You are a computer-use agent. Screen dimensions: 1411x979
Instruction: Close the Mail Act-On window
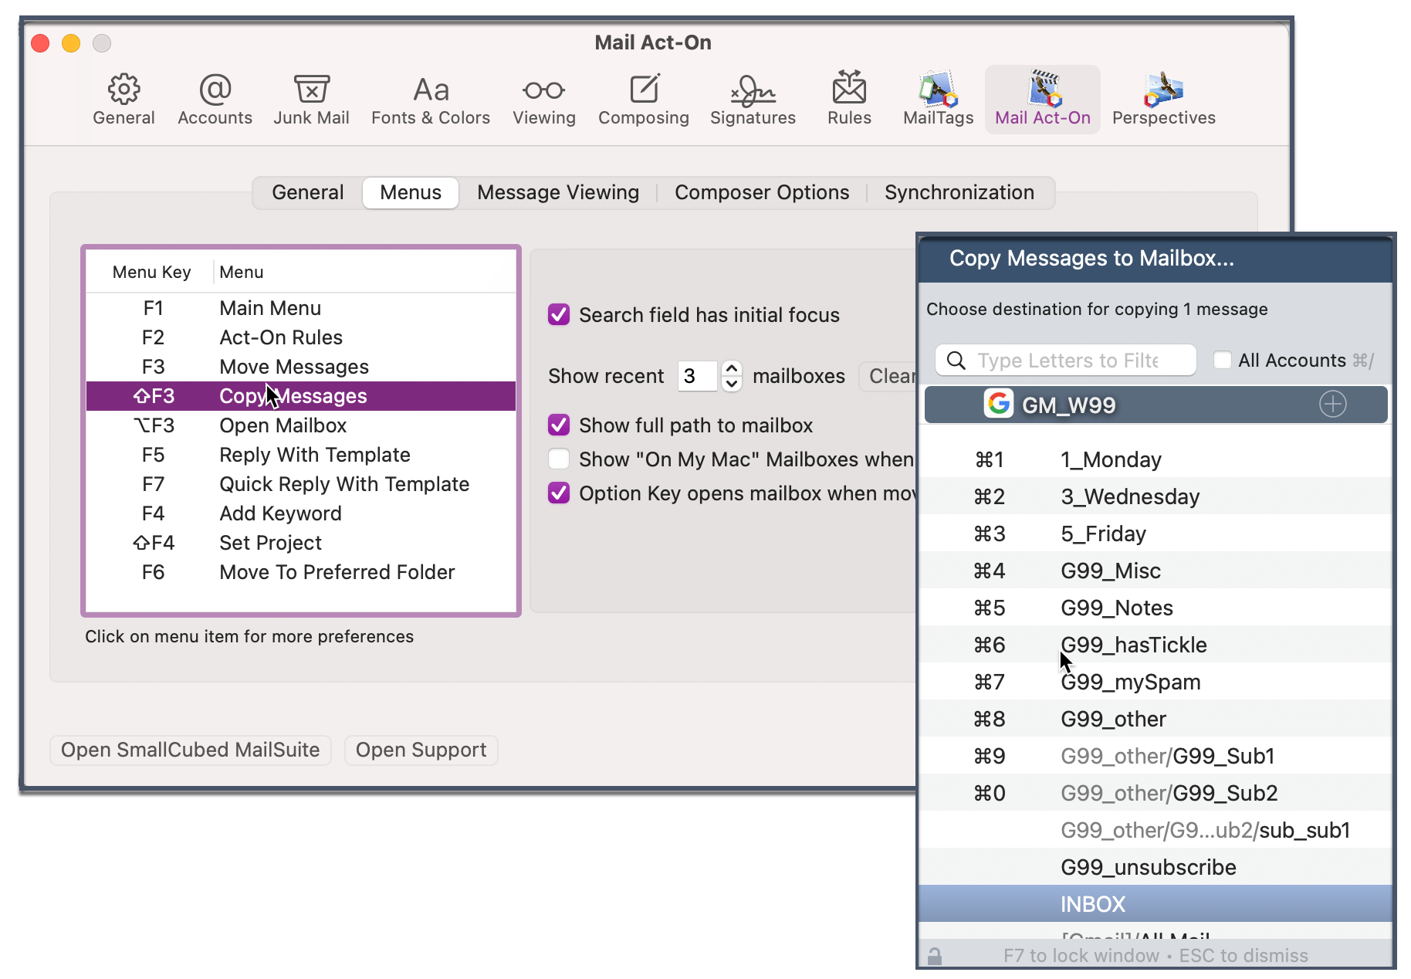(x=40, y=43)
